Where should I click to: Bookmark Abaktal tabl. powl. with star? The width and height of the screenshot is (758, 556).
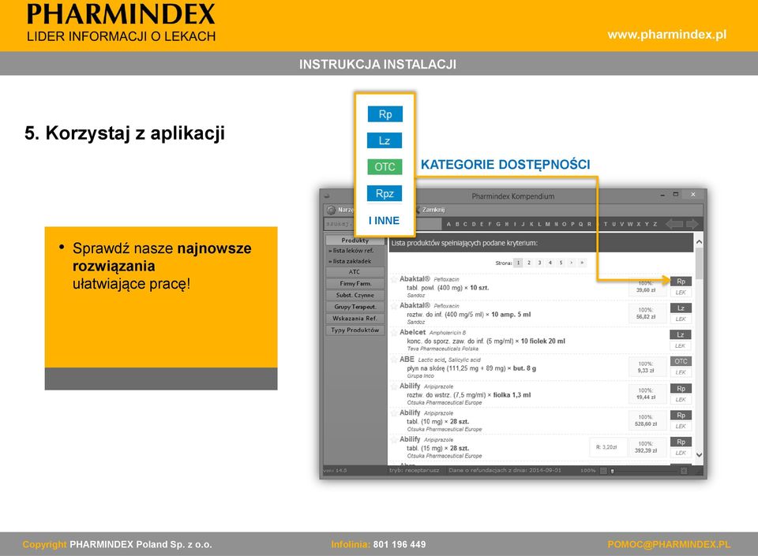click(x=394, y=279)
